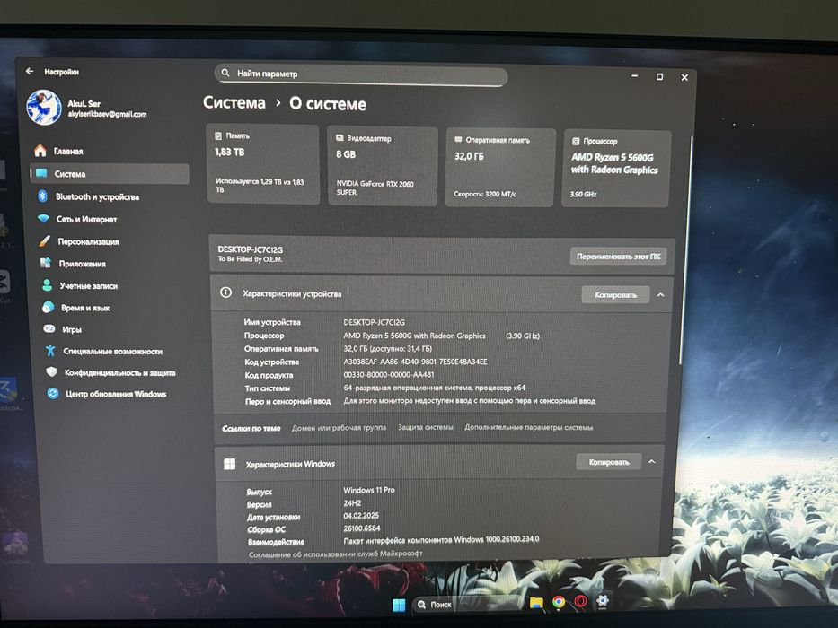Open Дополнительные параметры системы link
The image size is (838, 628).
(x=528, y=427)
